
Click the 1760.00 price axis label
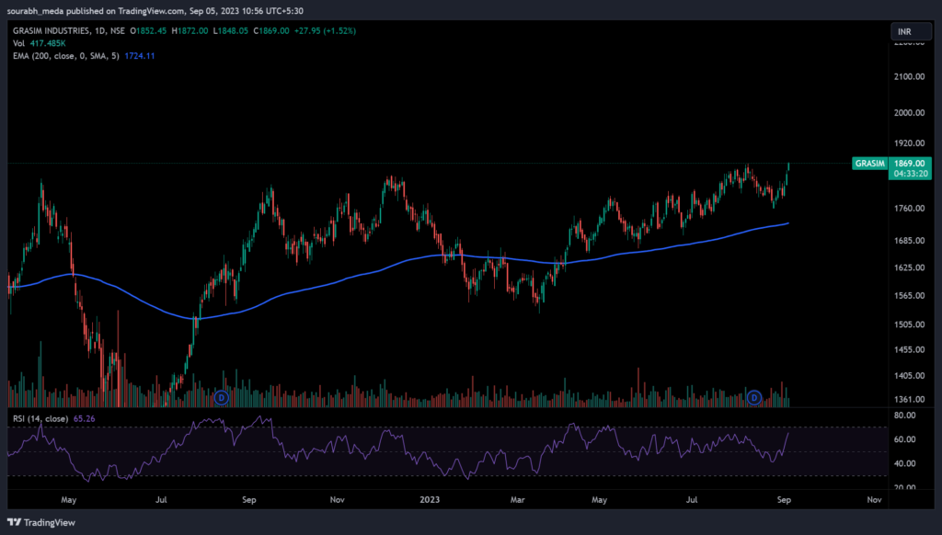(910, 209)
